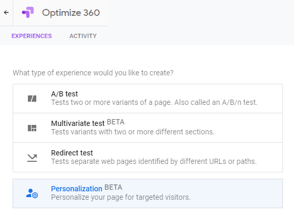Click the purple Optimize logo icon
Image resolution: width=294 pixels, height=214 pixels.
click(x=28, y=13)
